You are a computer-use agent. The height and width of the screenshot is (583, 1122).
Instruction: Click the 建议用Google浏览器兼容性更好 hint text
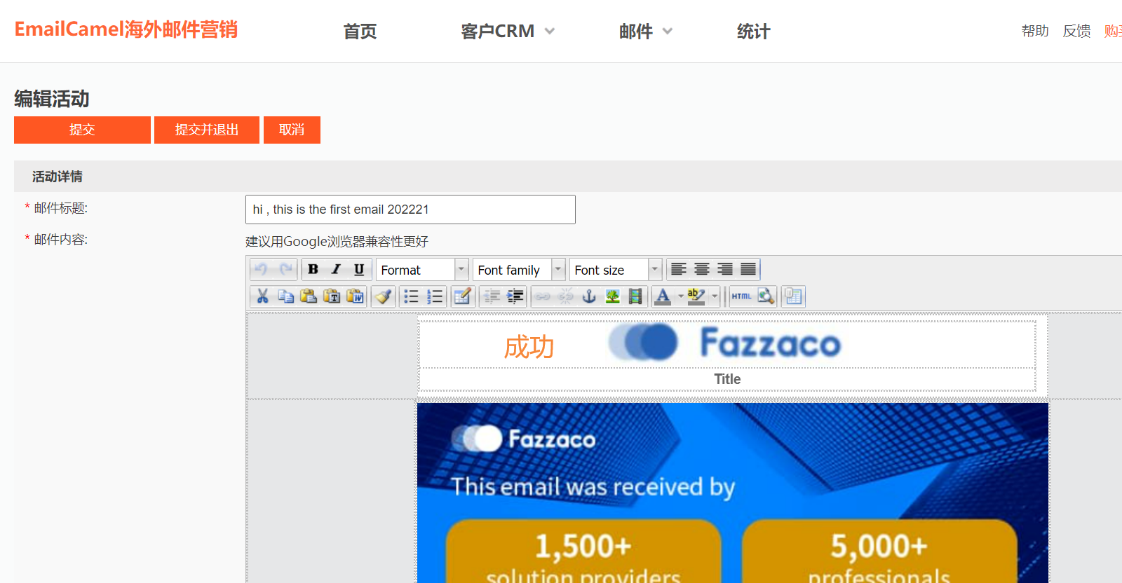[337, 242]
